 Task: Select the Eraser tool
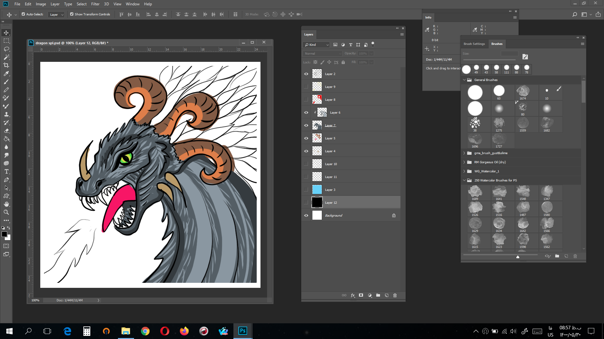pyautogui.click(x=6, y=131)
